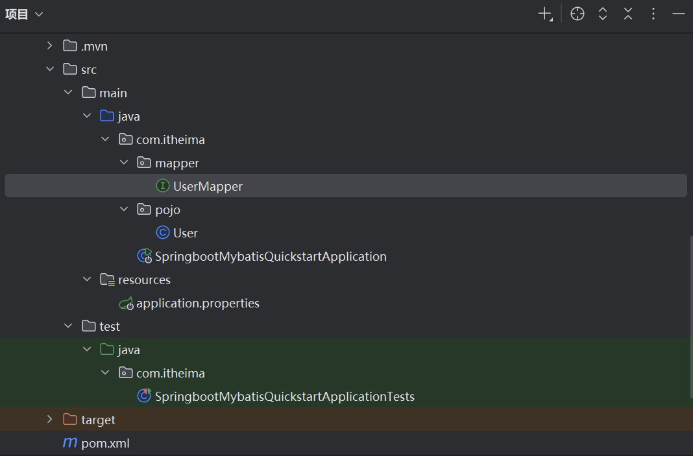Select the resources folder label
This screenshot has height=456, width=693.
pyautogui.click(x=144, y=280)
